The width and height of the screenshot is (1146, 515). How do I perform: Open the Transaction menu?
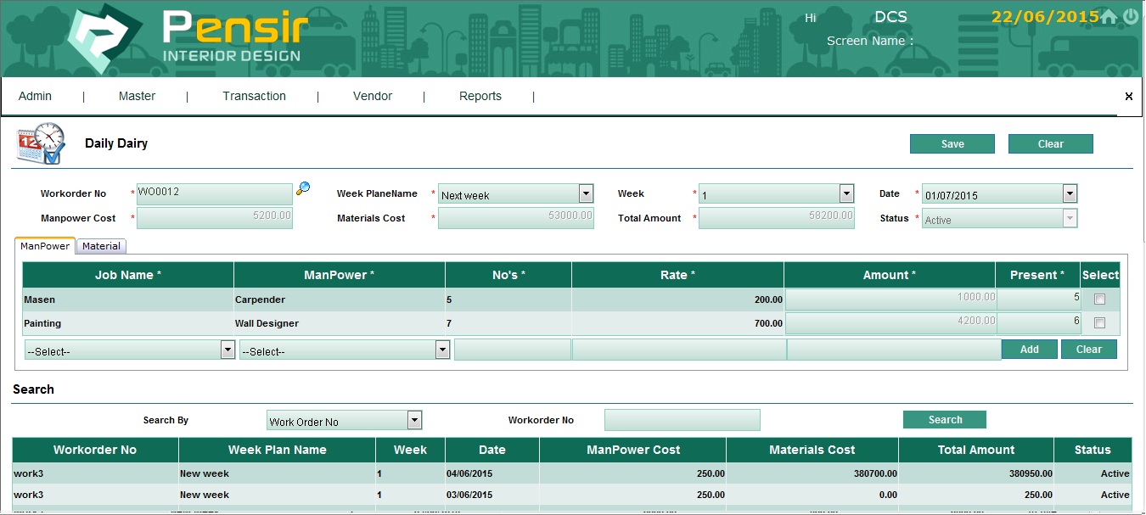[x=254, y=97]
